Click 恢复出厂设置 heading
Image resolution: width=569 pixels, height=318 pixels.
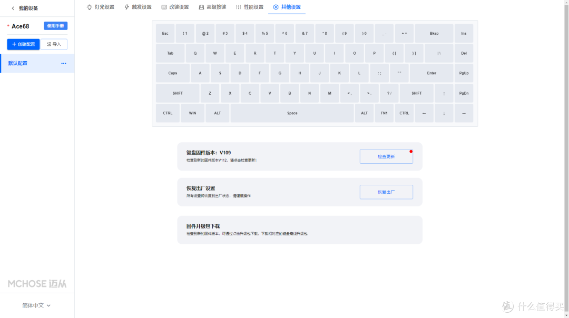pyautogui.click(x=201, y=188)
